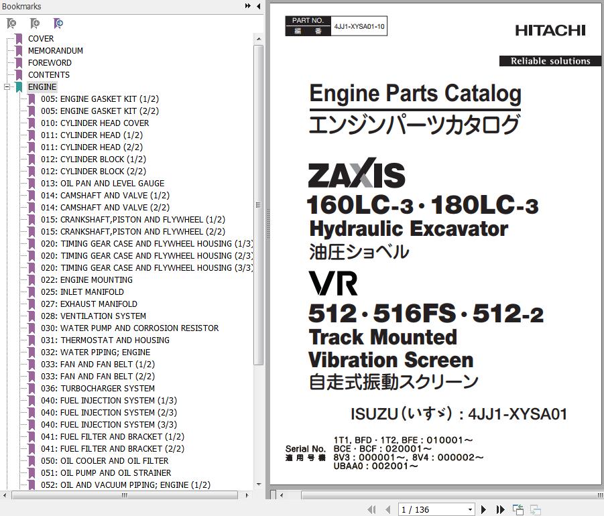This screenshot has height=516, width=604.
Task: Open 036: TURBOCHARGER SYSTEM bookmark
Action: click(98, 388)
